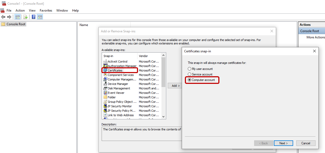The image size is (325, 153).
Task: Select the My user account option
Action: coord(189,69)
